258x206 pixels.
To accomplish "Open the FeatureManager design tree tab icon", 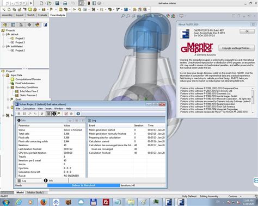I will click(5, 24).
